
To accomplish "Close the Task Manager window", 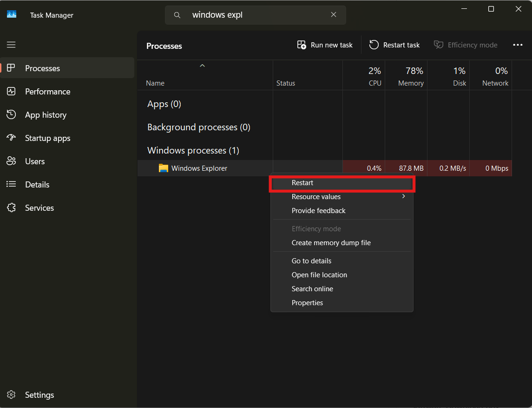I will click(518, 9).
